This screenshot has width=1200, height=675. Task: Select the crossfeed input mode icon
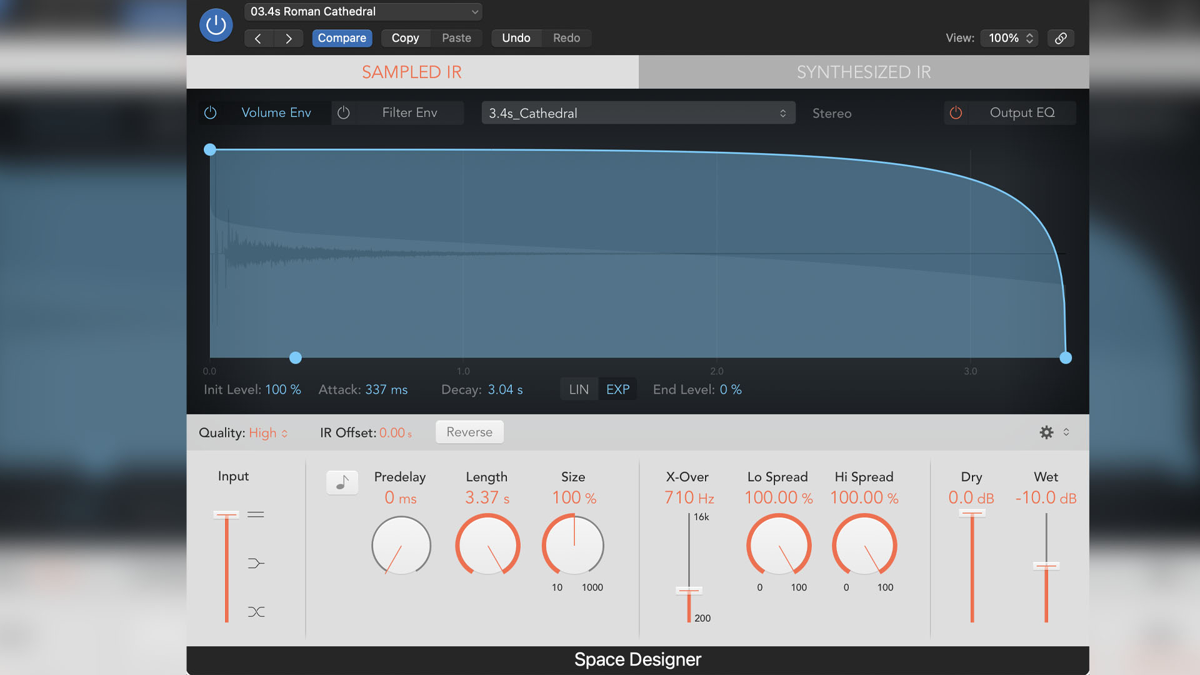pos(256,611)
